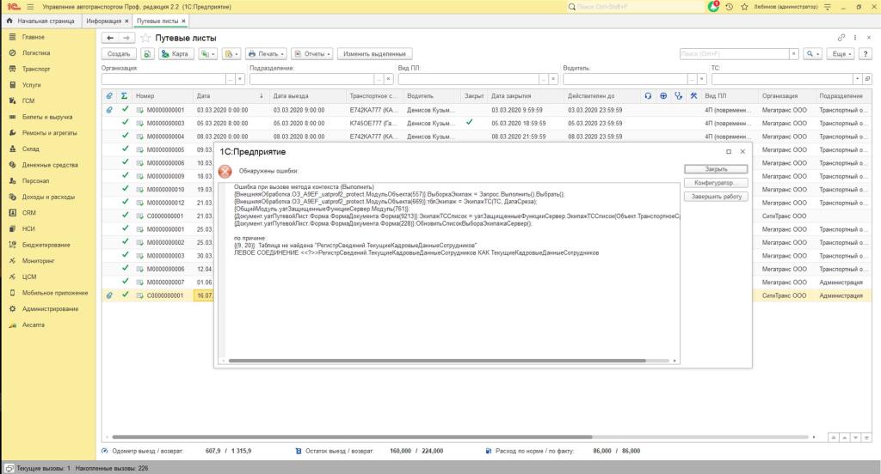Click the Текущие вызовы status bar icon
Screen dimensions: 881x474
(9, 468)
